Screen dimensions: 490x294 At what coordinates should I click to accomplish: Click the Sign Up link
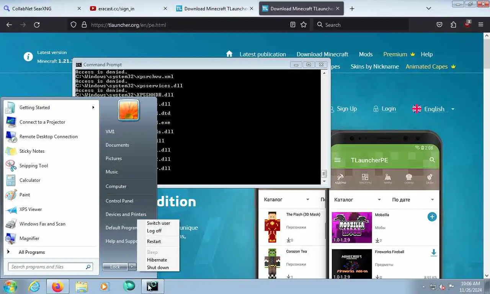click(x=347, y=109)
